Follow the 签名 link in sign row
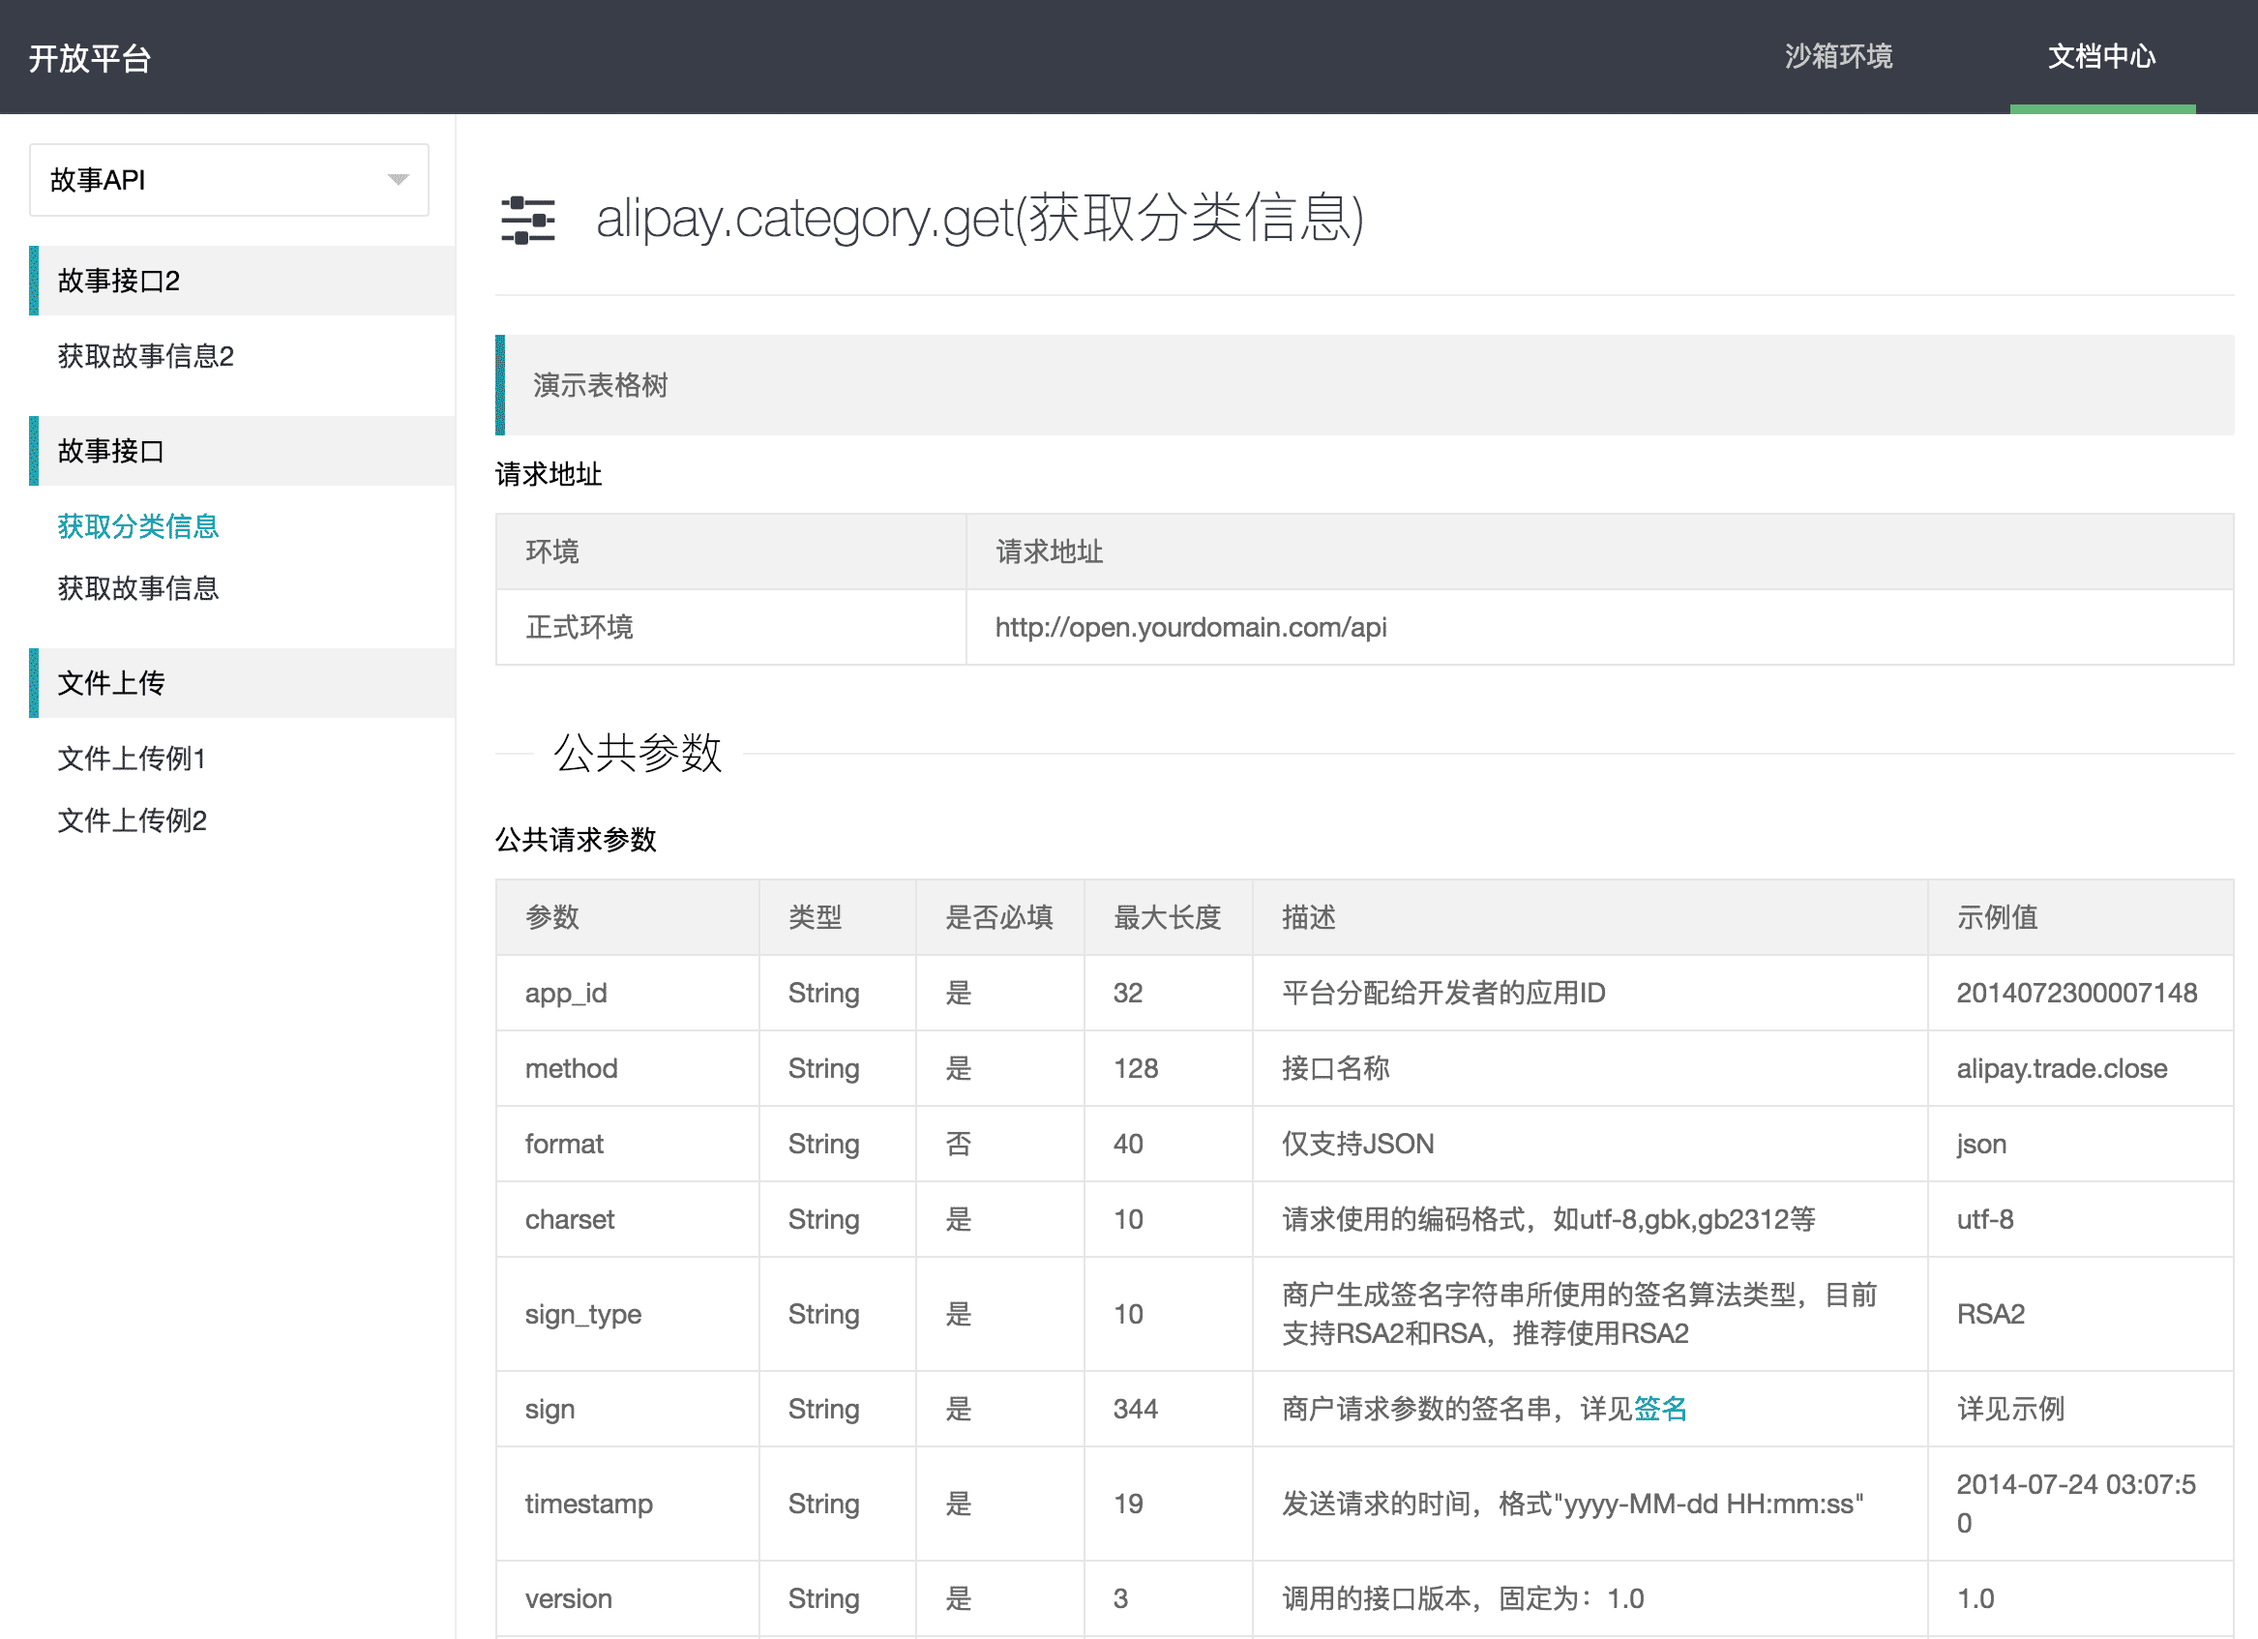 pyautogui.click(x=1660, y=1408)
